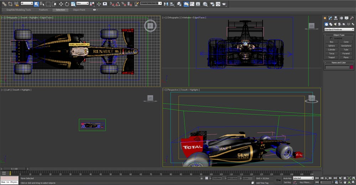Click the object color swatch
The width and height of the screenshot is (356, 185).
click(x=352, y=67)
